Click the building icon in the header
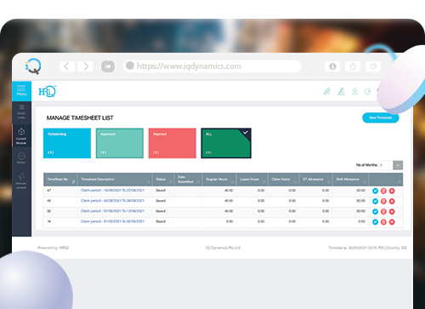This screenshot has width=425, height=309. (341, 91)
